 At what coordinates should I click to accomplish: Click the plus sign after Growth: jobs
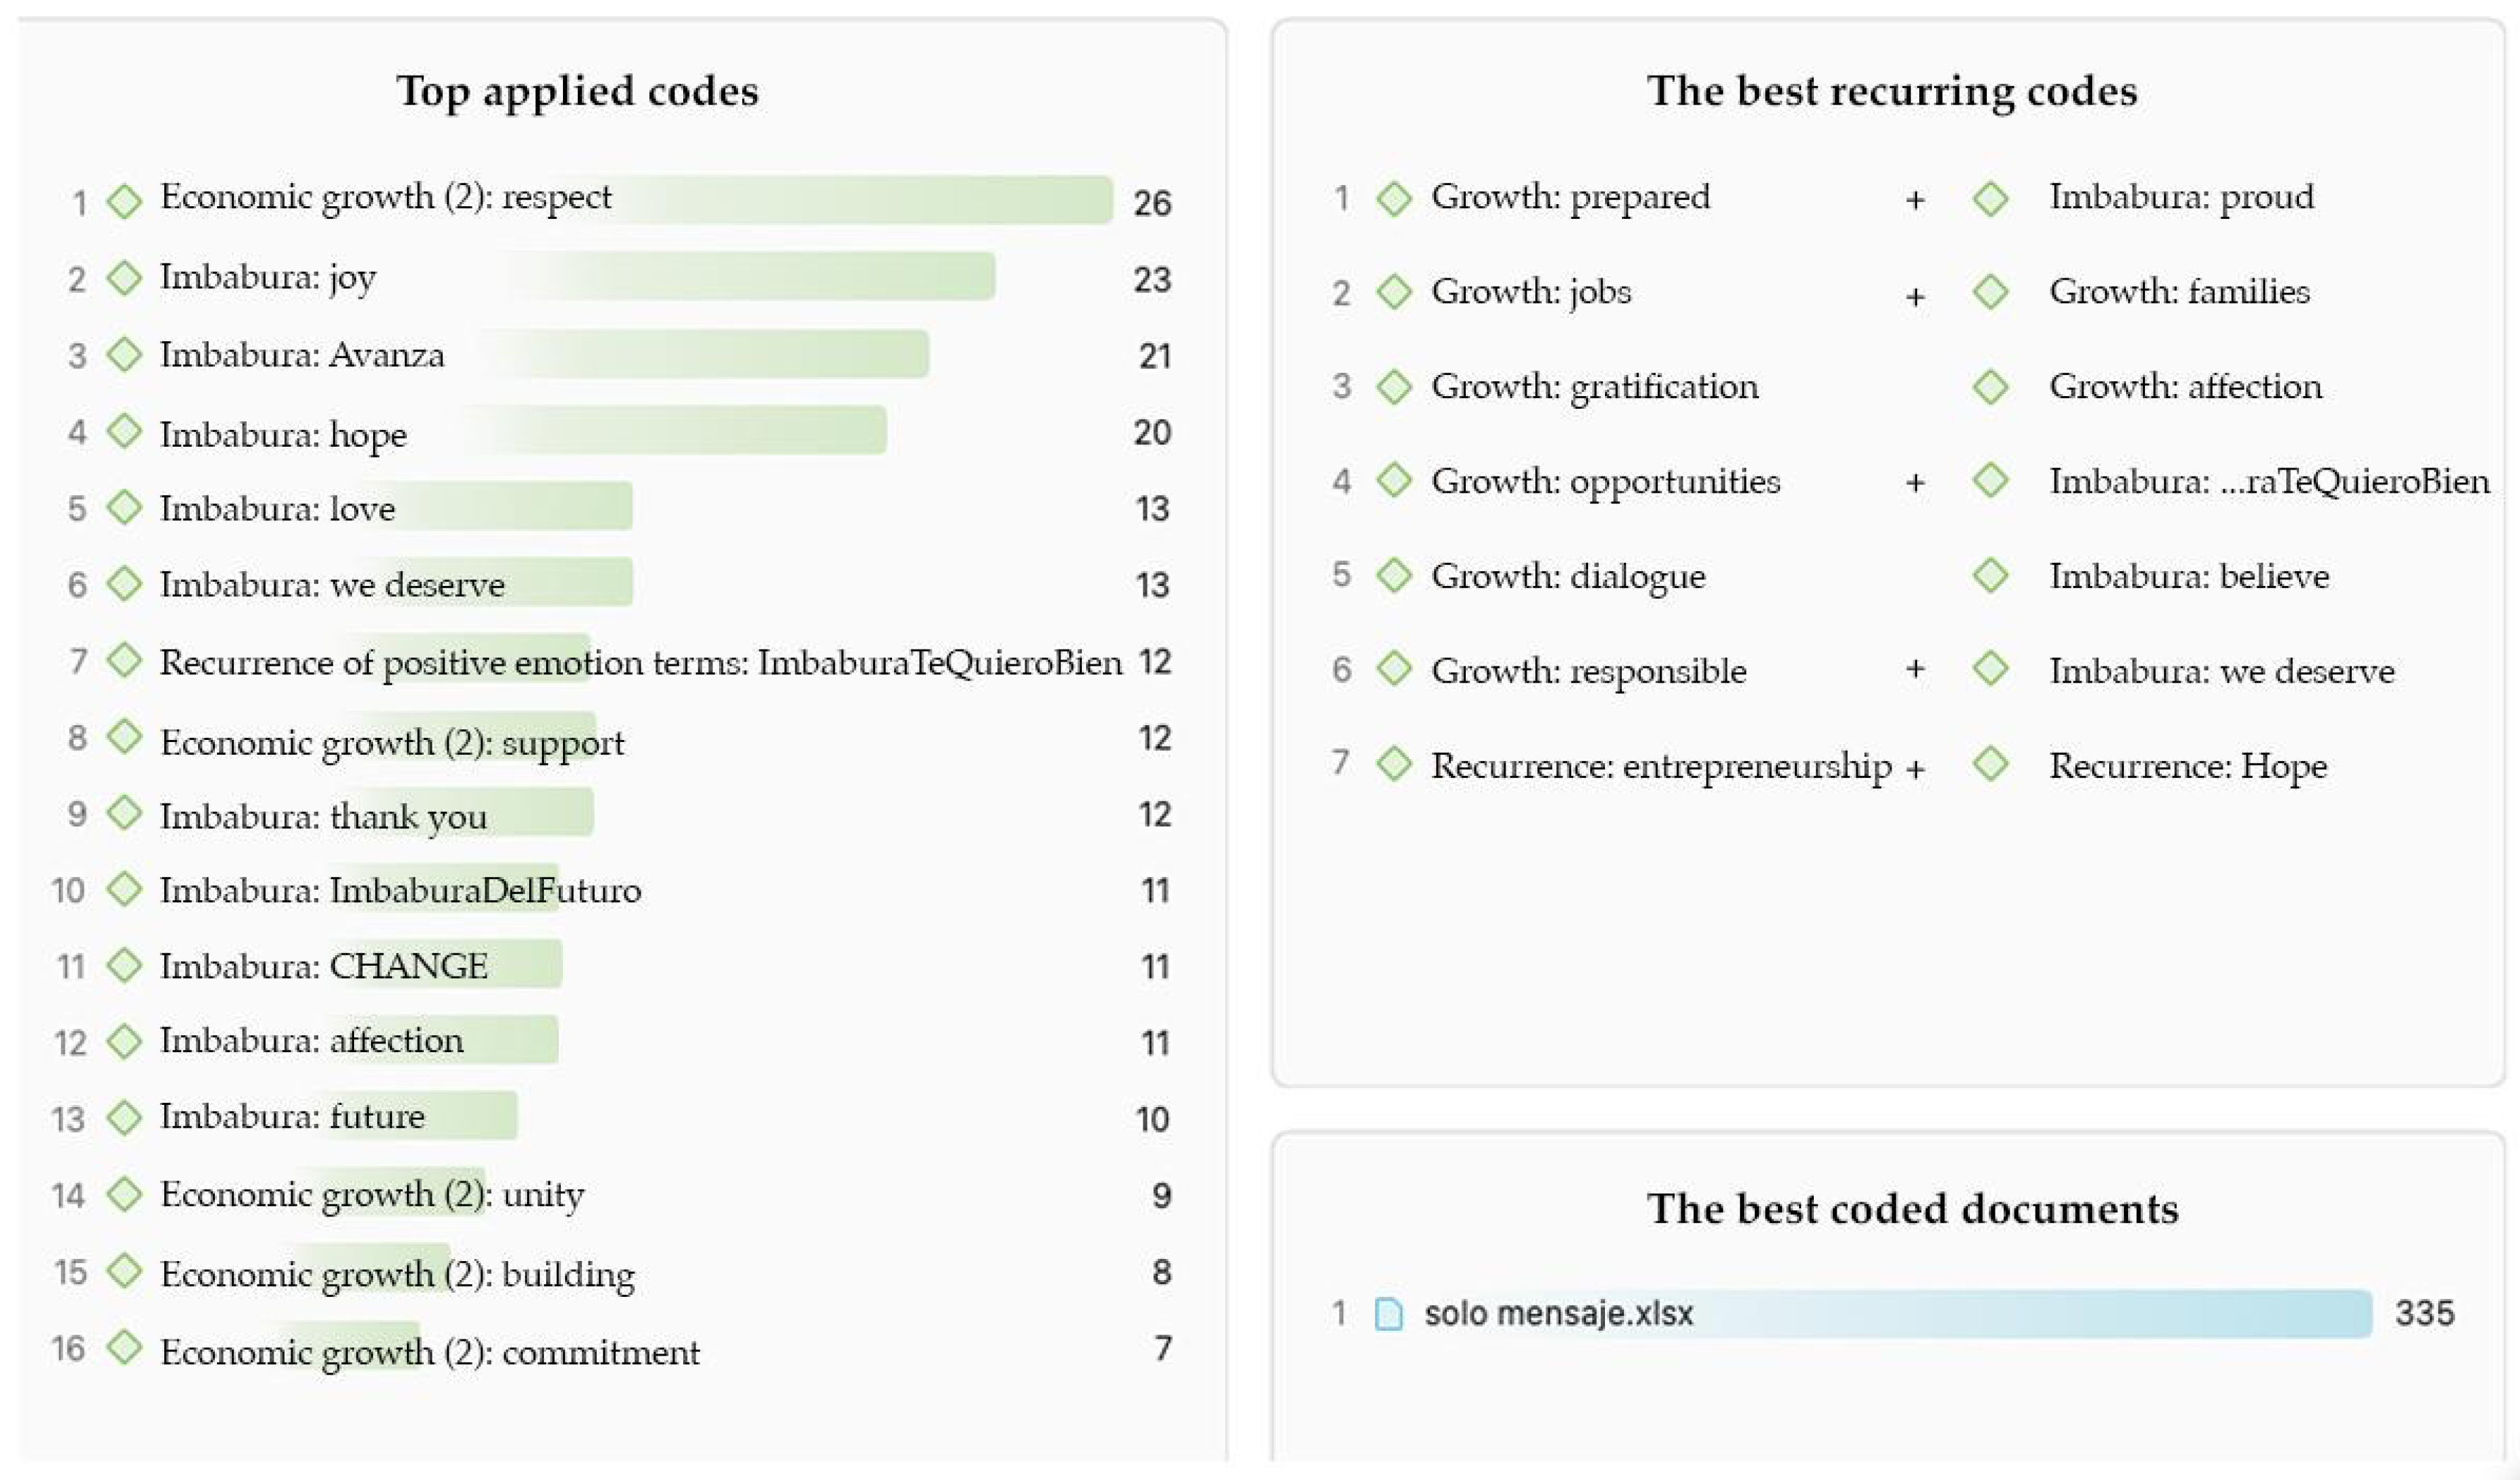click(x=1914, y=297)
